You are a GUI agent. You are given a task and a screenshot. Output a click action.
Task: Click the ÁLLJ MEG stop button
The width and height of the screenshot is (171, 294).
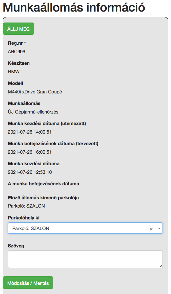tap(18, 29)
